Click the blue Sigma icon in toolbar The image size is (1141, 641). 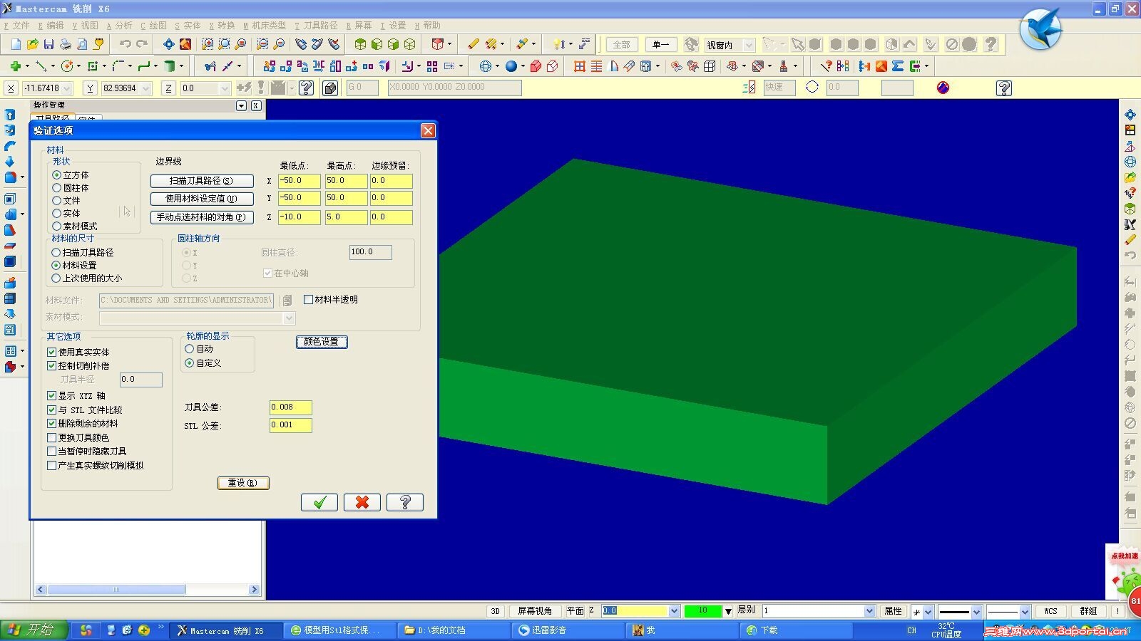click(x=898, y=66)
